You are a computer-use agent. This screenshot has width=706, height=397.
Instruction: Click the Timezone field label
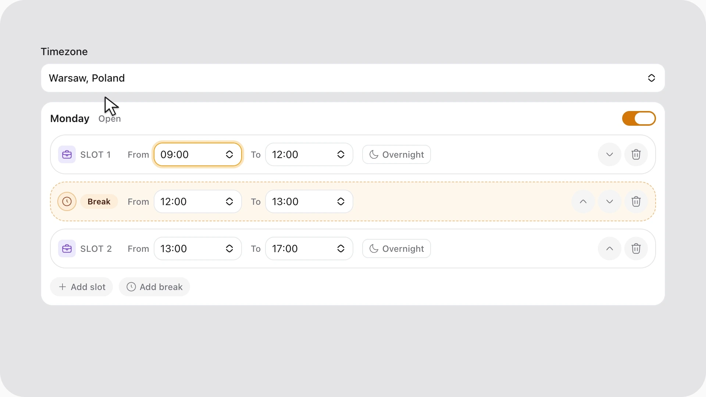pyautogui.click(x=64, y=51)
